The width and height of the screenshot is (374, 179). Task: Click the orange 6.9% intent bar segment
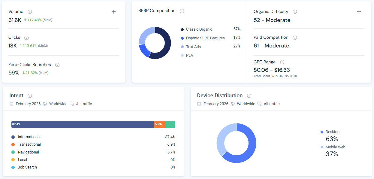160,124
